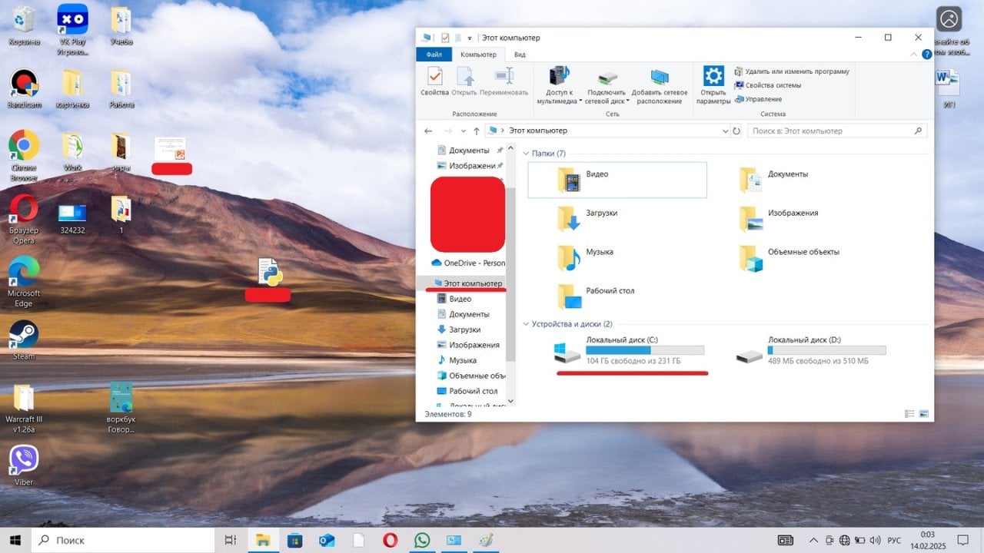Open Открыть параметры settings gear

pos(713,85)
